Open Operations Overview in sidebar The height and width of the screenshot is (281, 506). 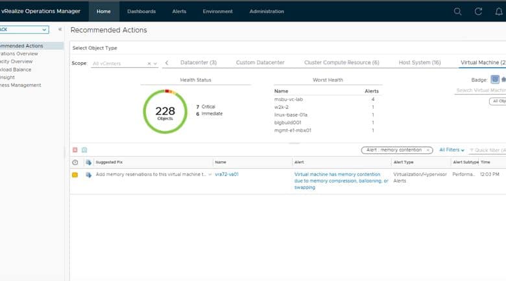point(19,54)
